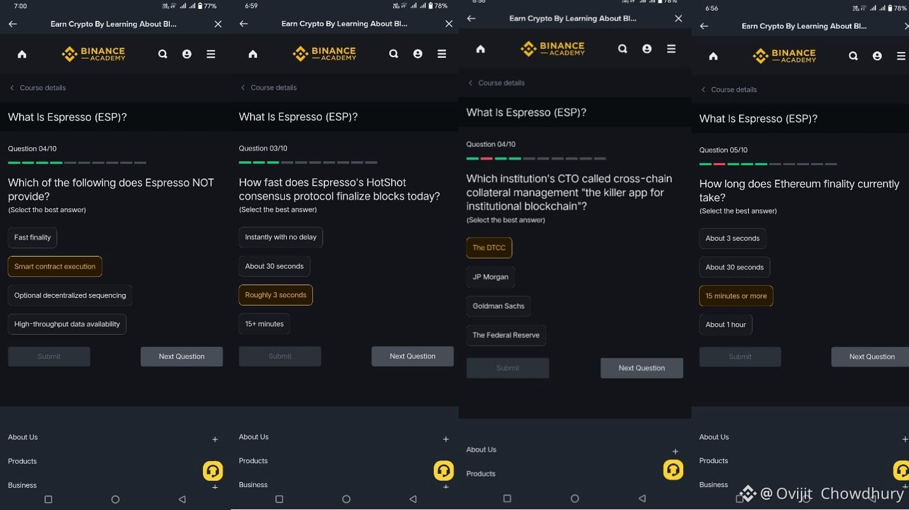The image size is (909, 510).
Task: Open Academy home icon in the 7:00 screen
Action: 22,55
